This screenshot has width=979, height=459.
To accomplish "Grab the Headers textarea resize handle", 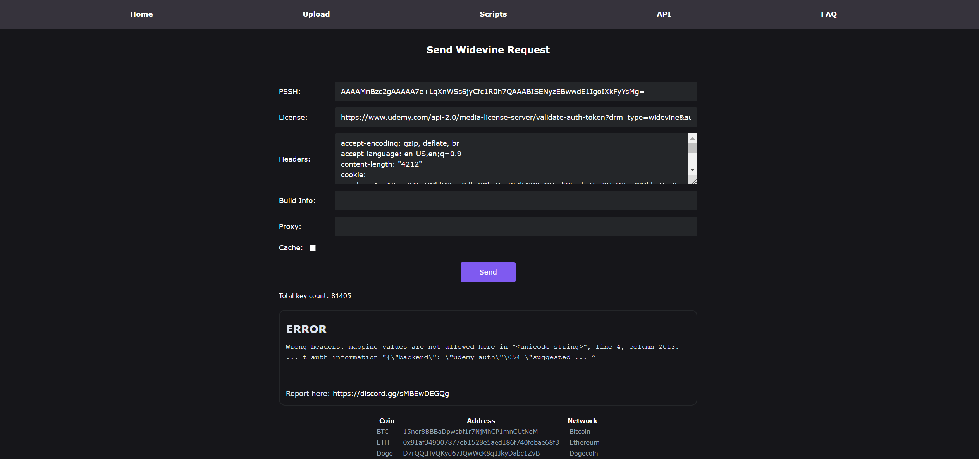I will coord(694,181).
